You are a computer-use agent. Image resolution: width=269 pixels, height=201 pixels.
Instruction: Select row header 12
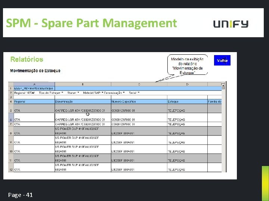click(11, 167)
